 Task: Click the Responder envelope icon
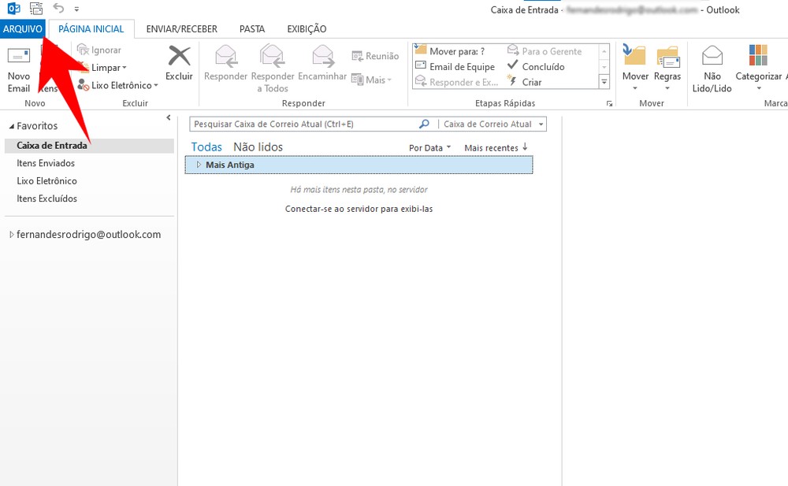click(225, 56)
